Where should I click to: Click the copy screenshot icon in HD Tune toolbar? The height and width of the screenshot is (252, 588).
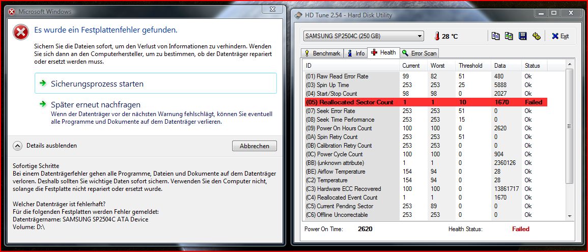[x=509, y=36]
